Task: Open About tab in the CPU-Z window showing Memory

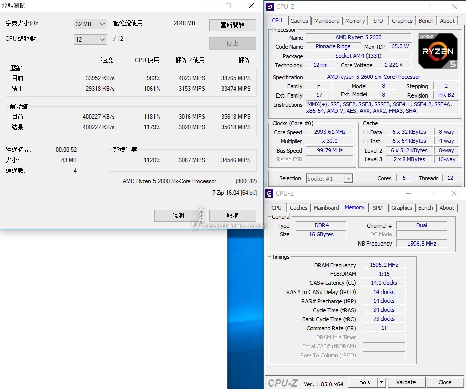Action: [447, 208]
